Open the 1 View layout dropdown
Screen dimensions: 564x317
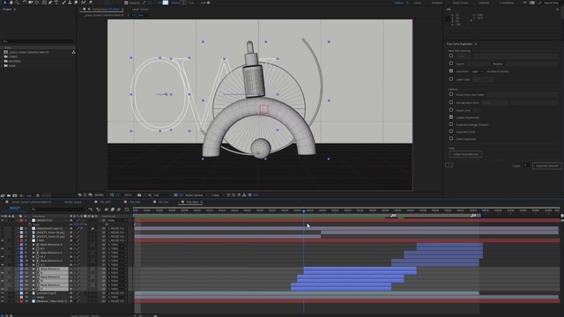pos(217,195)
